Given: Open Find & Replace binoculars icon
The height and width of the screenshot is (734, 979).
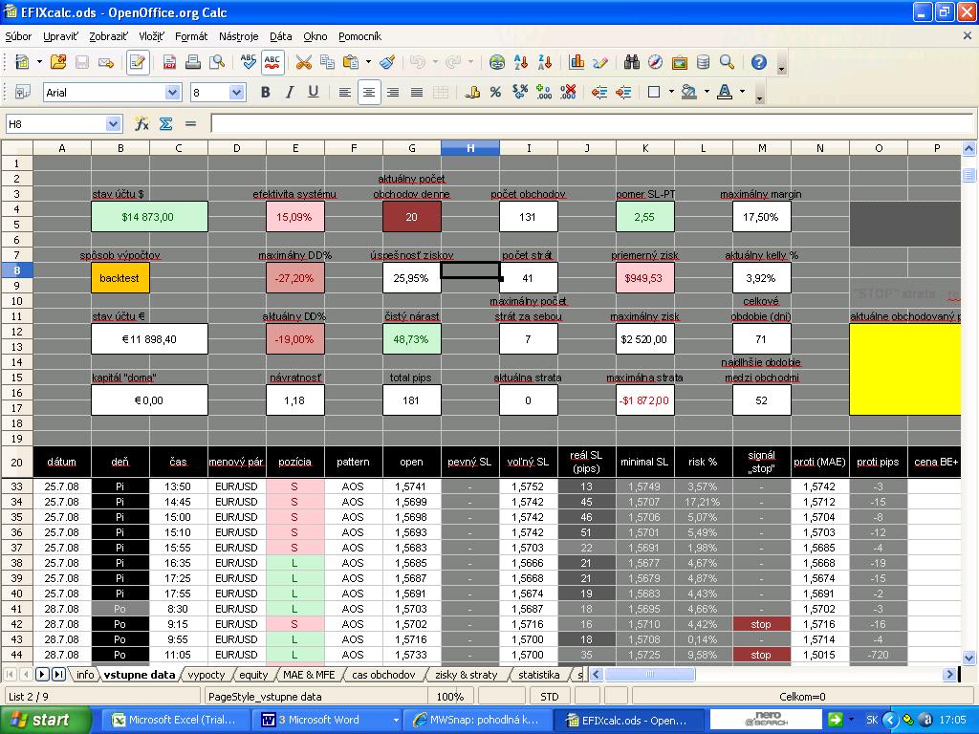Looking at the screenshot, I should 631,62.
